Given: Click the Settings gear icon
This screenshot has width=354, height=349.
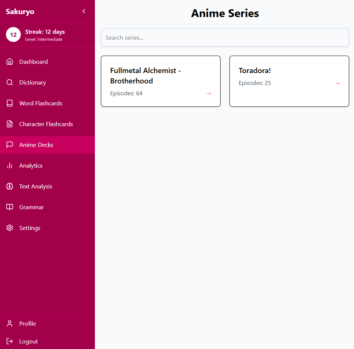Looking at the screenshot, I should point(10,228).
